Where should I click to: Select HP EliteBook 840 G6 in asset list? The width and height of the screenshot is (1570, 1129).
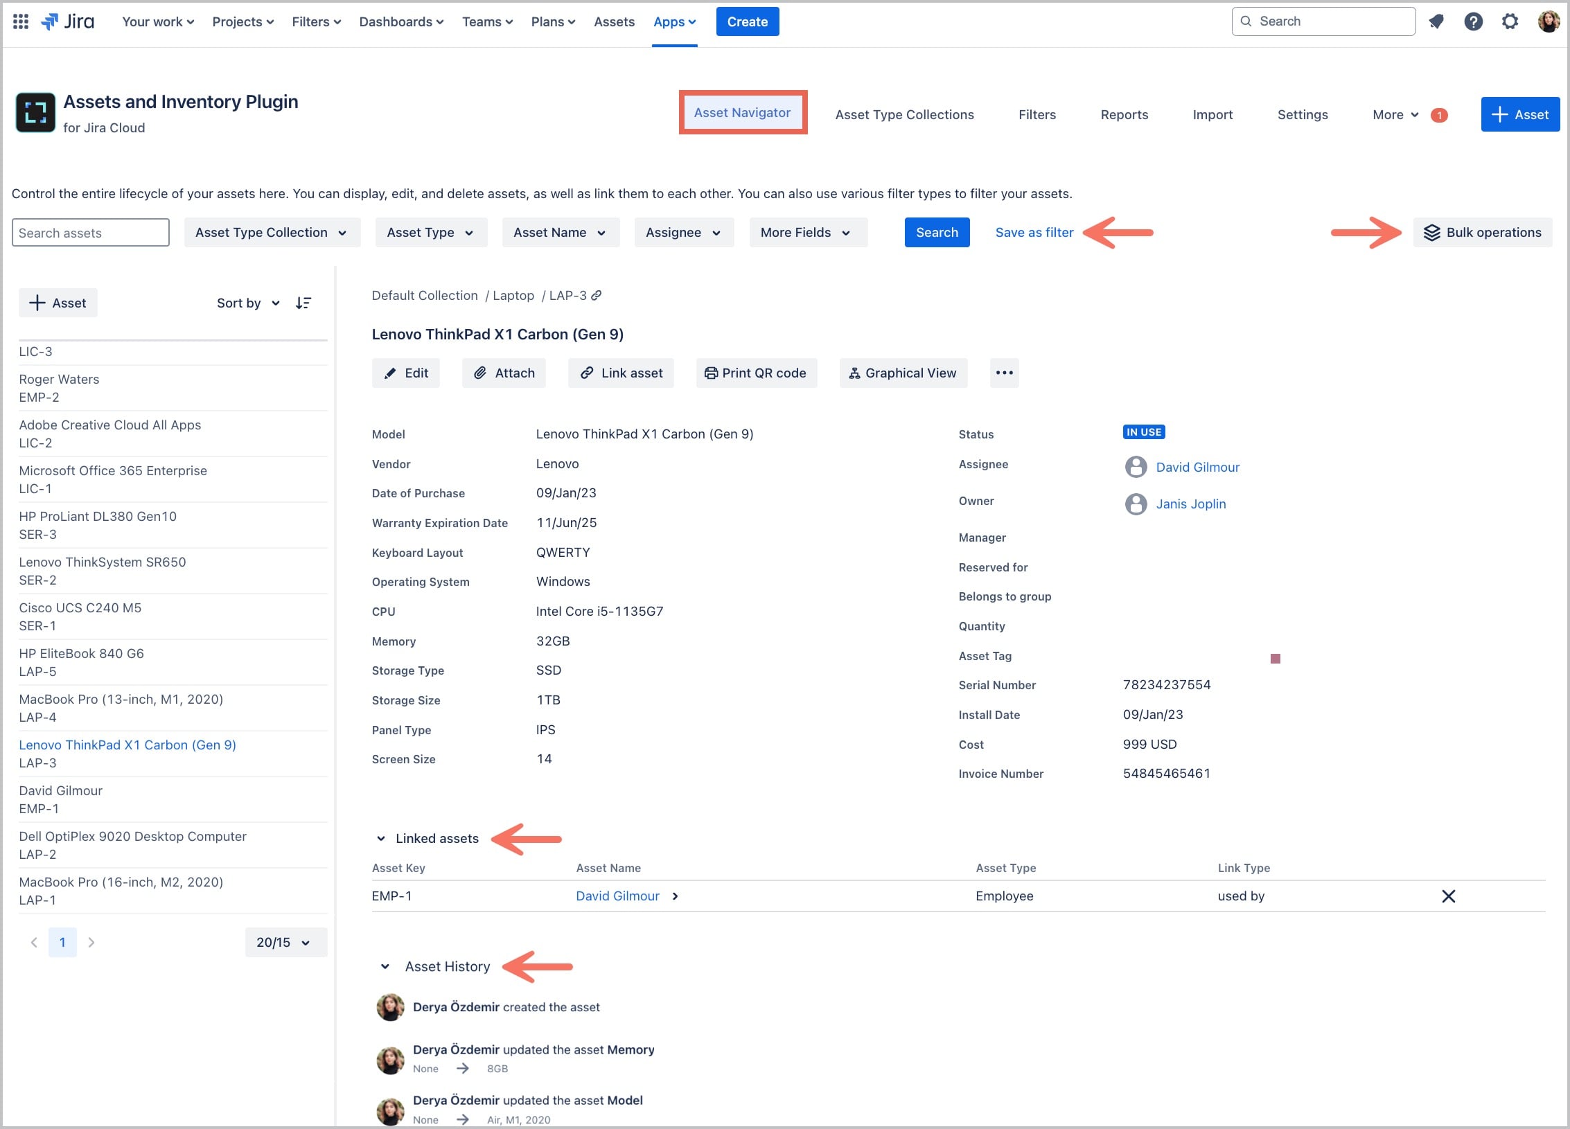[173, 662]
